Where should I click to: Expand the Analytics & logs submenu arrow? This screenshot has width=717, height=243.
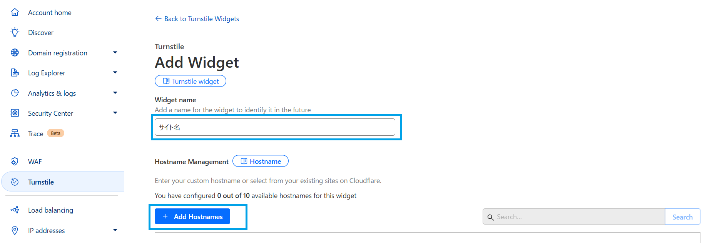pyautogui.click(x=115, y=93)
